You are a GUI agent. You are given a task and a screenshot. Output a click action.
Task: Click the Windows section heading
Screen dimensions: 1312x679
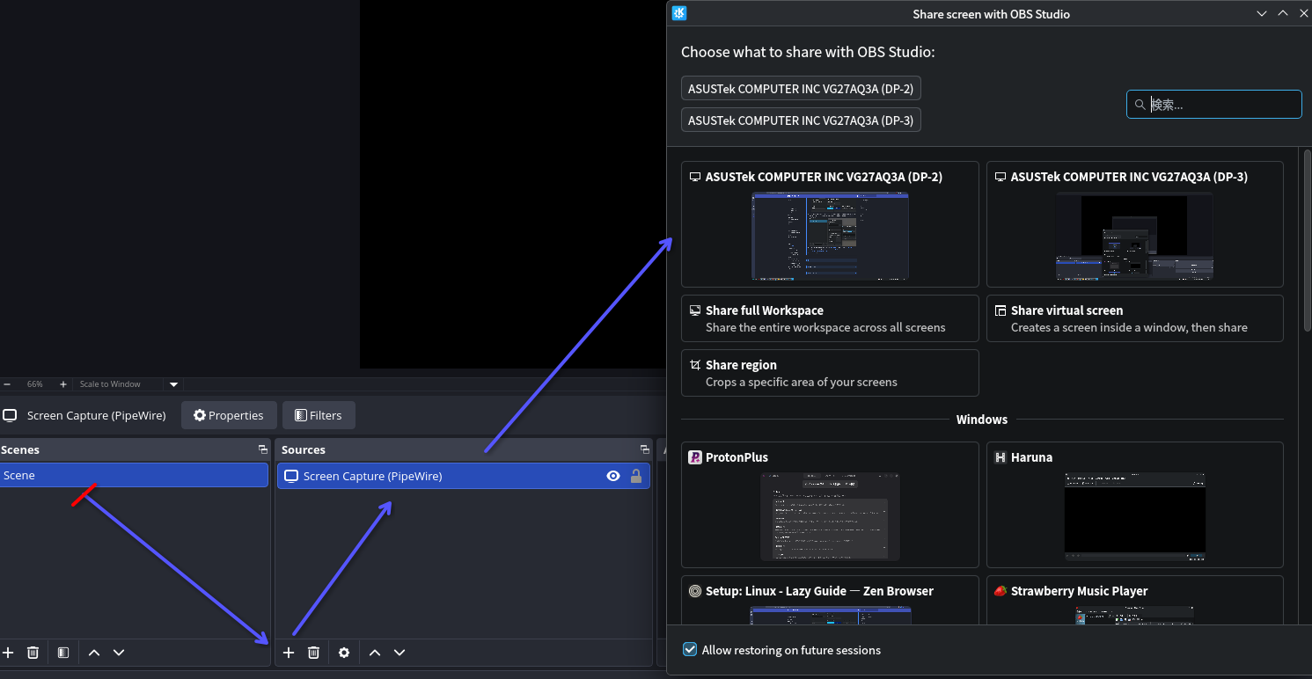(x=982, y=420)
